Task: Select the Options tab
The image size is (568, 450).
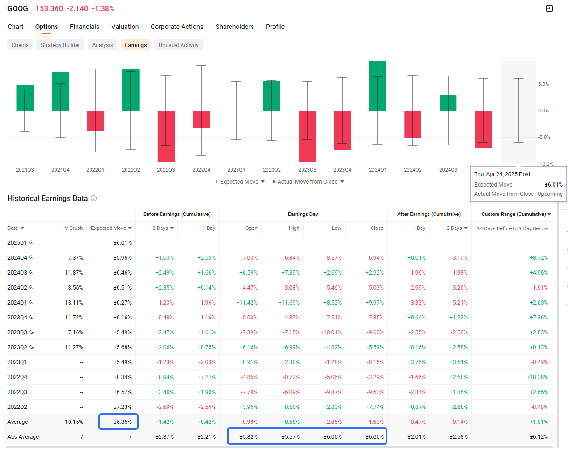Action: coord(47,27)
